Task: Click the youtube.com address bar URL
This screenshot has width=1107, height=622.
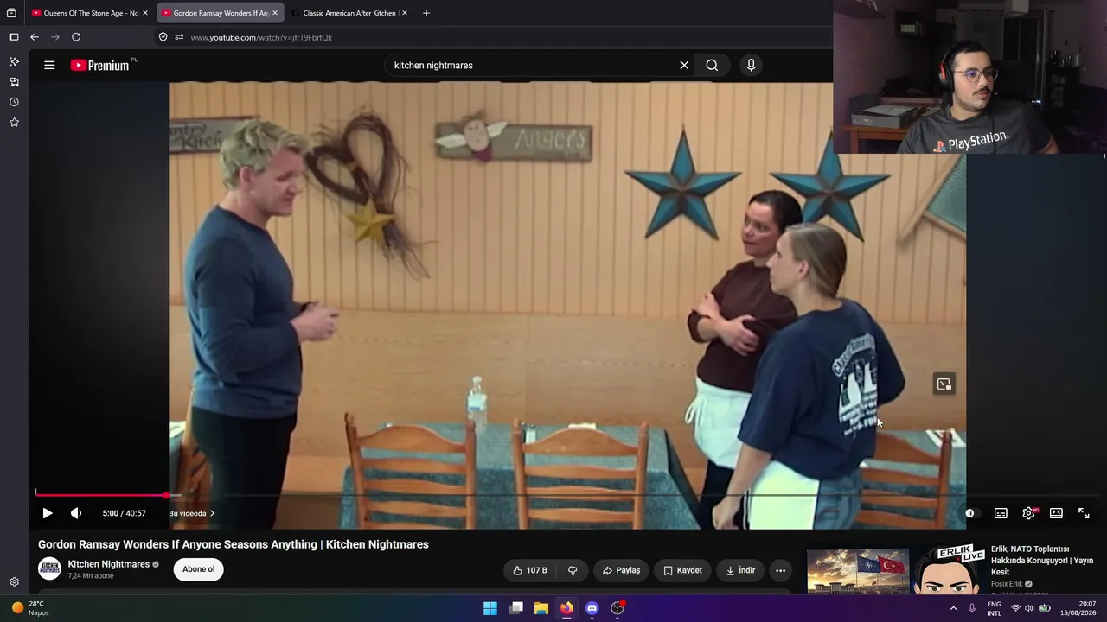Action: [261, 37]
